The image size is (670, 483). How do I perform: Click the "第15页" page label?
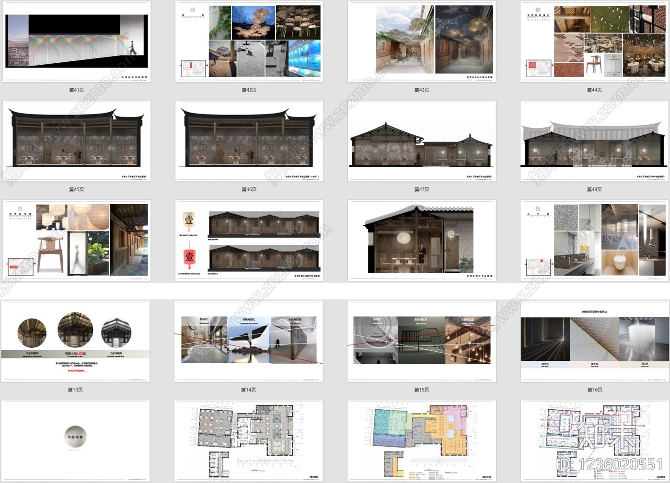422,390
